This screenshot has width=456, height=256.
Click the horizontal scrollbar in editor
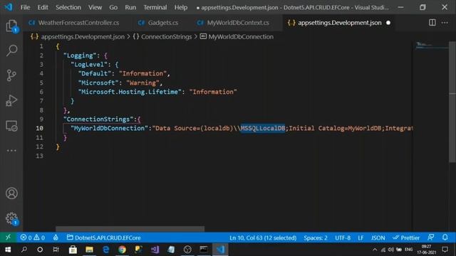click(x=130, y=229)
